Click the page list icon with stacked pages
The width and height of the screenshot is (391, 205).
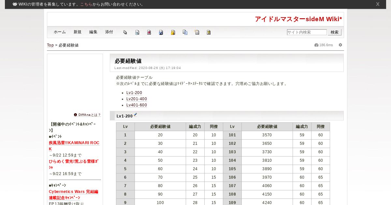click(125, 32)
